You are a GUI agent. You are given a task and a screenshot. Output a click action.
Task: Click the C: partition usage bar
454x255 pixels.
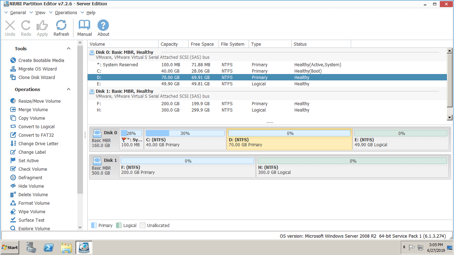(185, 134)
